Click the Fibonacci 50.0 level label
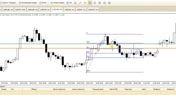This screenshot has width=176, height=99. pos(88,52)
